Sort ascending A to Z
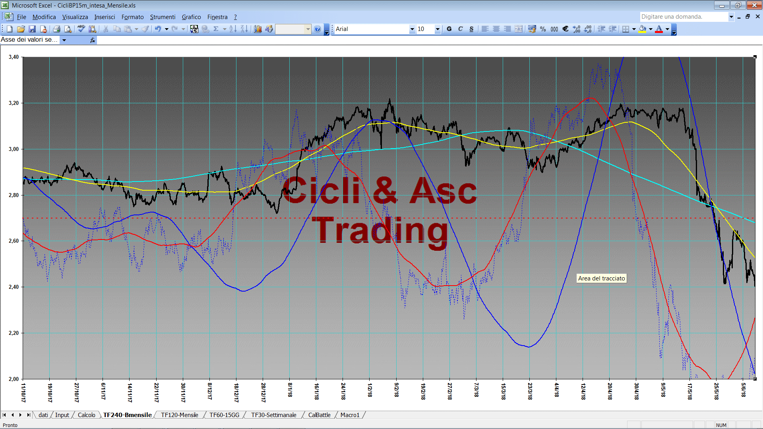 click(233, 29)
